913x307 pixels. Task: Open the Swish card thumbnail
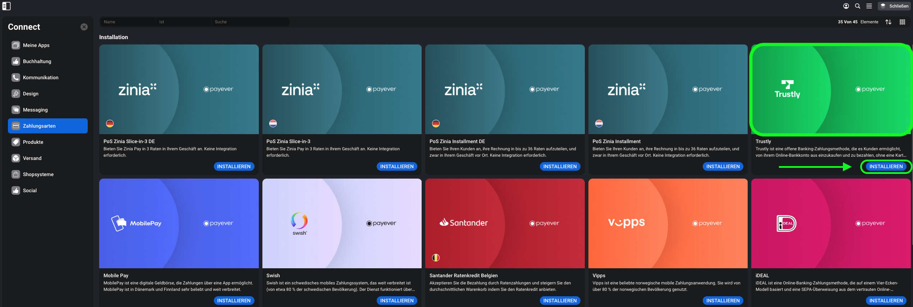(342, 223)
